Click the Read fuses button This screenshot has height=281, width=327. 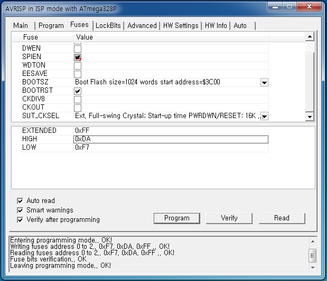tap(282, 218)
